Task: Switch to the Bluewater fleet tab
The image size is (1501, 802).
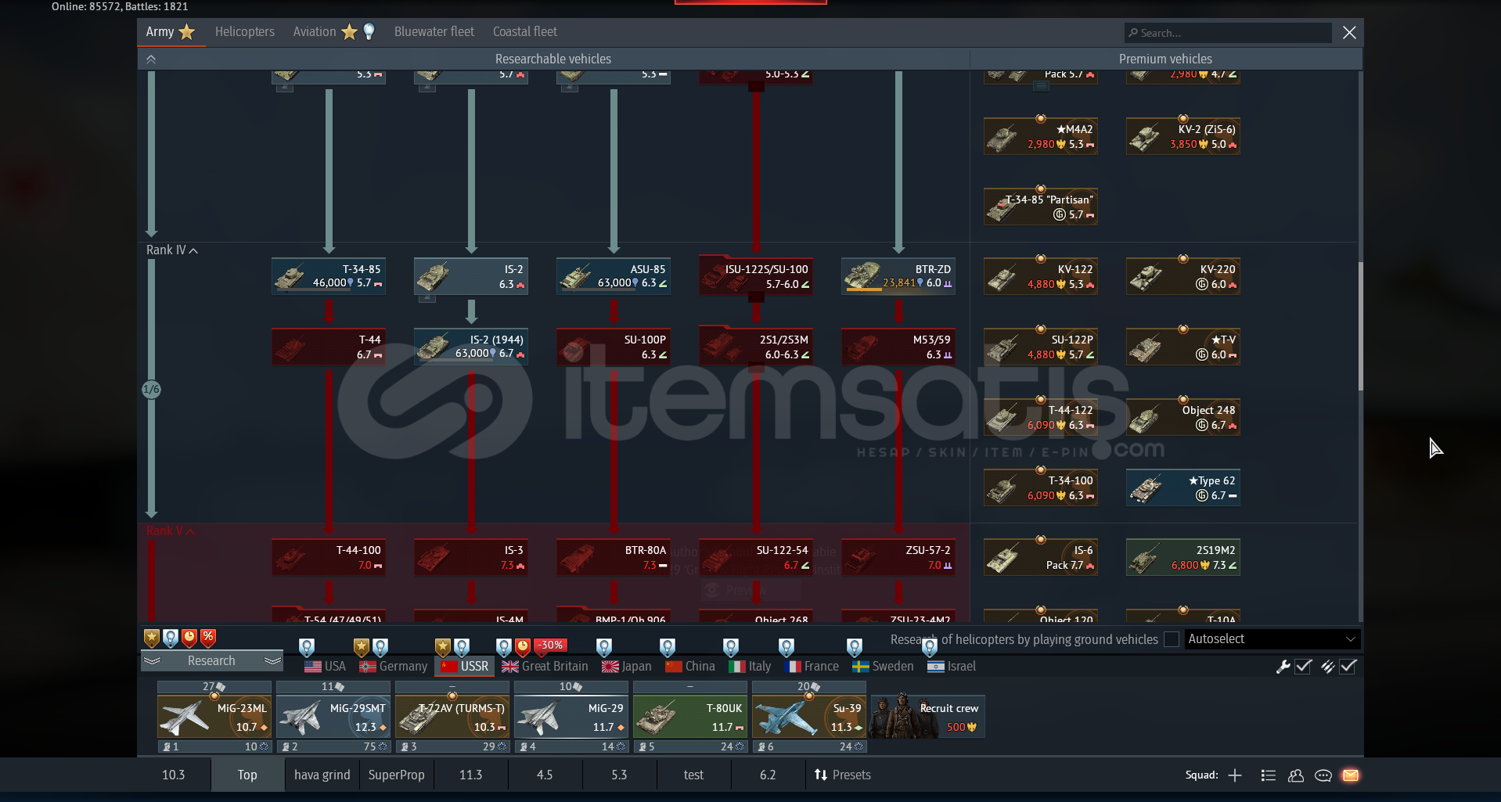Action: pyautogui.click(x=434, y=32)
